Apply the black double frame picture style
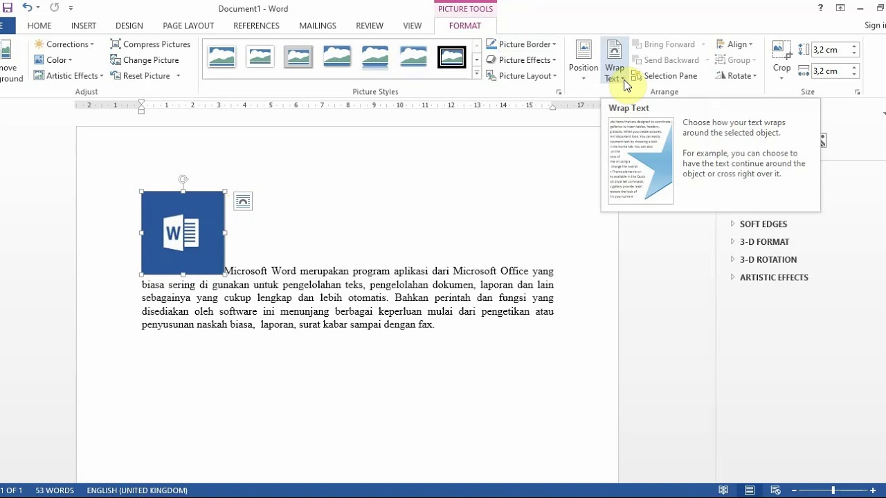This screenshot has height=498, width=886. 451,57
